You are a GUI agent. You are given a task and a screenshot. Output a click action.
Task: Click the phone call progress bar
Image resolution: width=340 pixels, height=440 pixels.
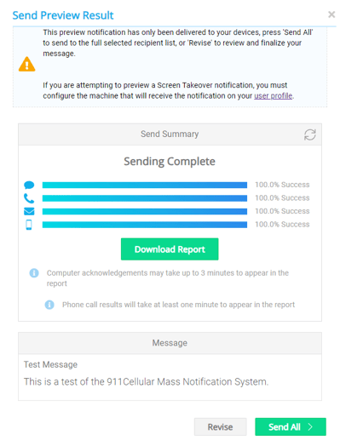(145, 198)
